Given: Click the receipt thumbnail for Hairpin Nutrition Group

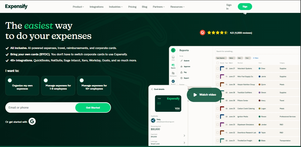Looking at the screenshot, I should pyautogui.click(x=222, y=84).
